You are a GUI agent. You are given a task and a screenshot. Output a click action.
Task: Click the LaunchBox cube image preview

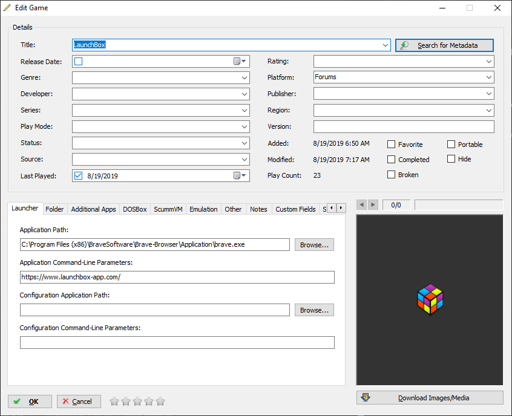tap(430, 299)
